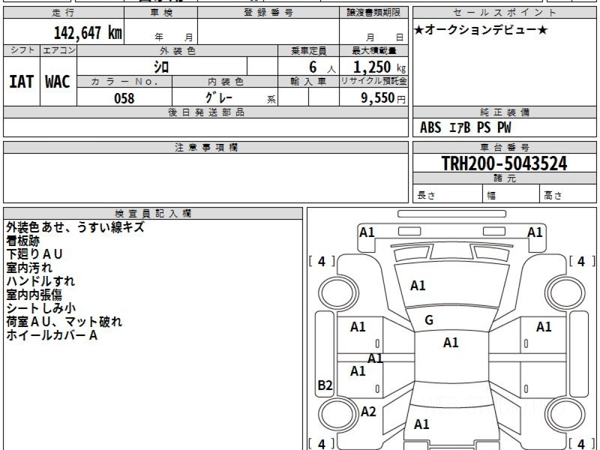The height and width of the screenshot is (450, 600).
Task: Click the G mark on the car diagram
Action: click(428, 320)
